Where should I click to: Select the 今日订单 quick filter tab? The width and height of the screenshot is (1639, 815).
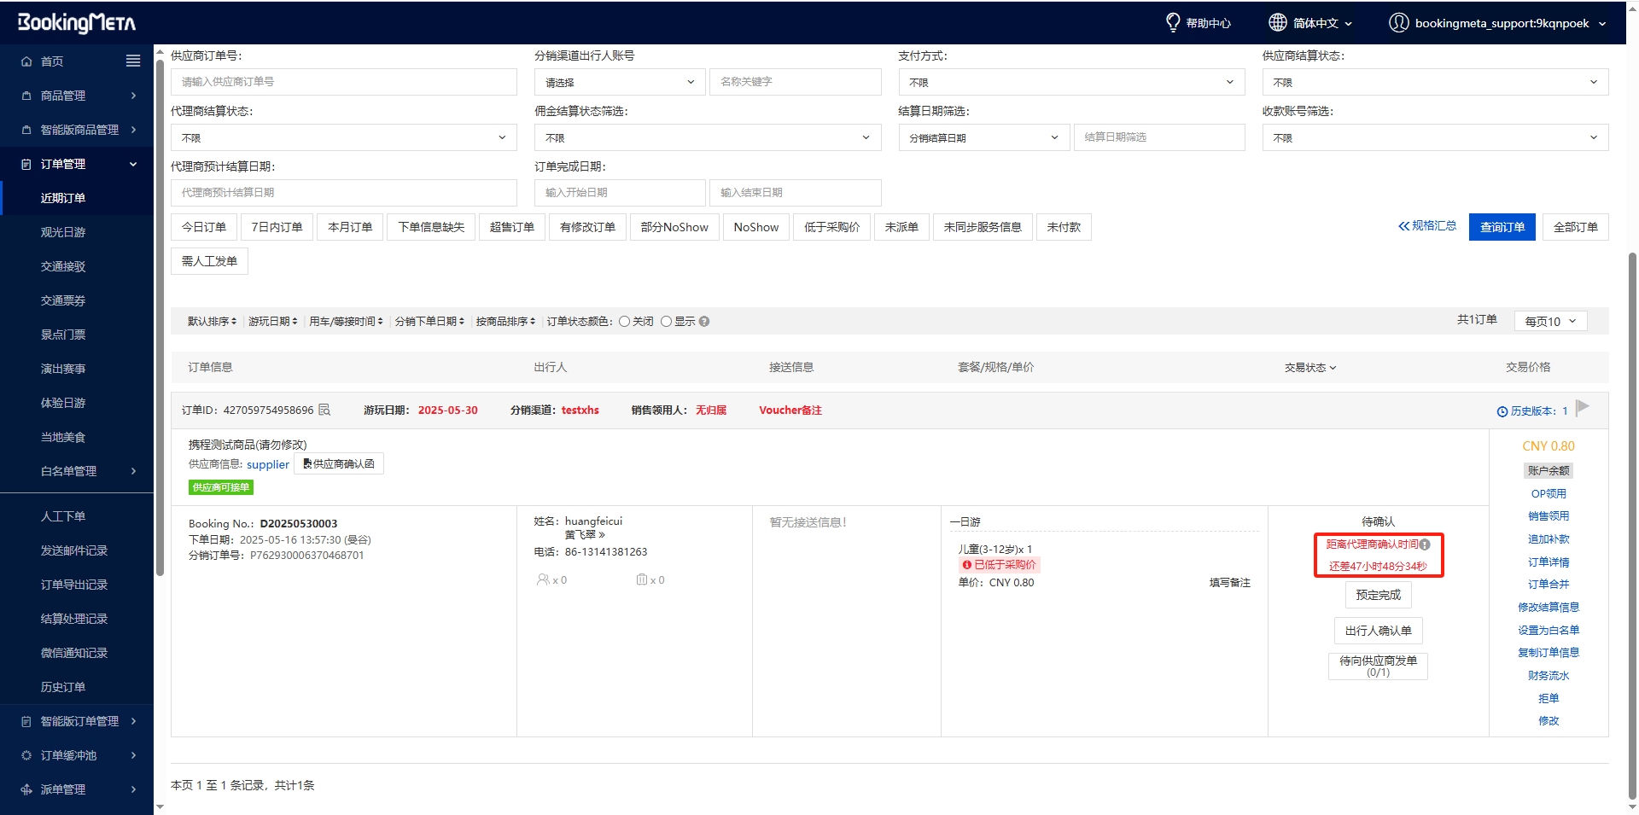click(204, 227)
